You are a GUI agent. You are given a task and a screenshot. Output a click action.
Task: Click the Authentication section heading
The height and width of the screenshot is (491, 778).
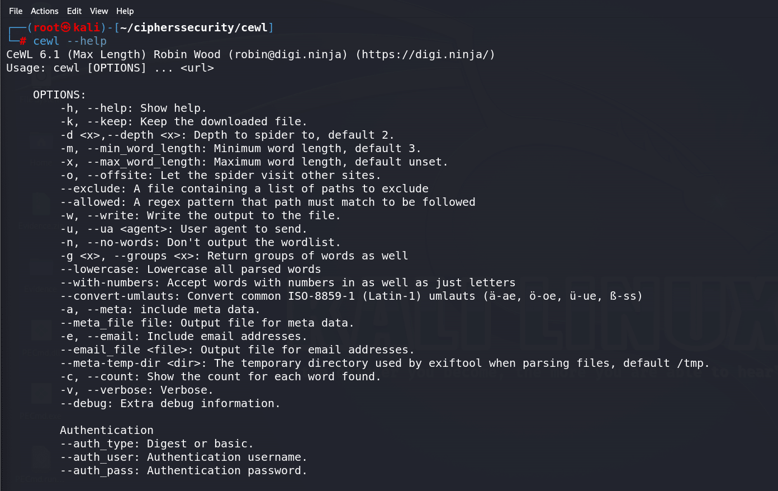107,430
